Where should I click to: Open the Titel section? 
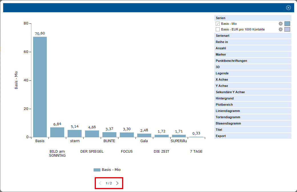[252, 130]
